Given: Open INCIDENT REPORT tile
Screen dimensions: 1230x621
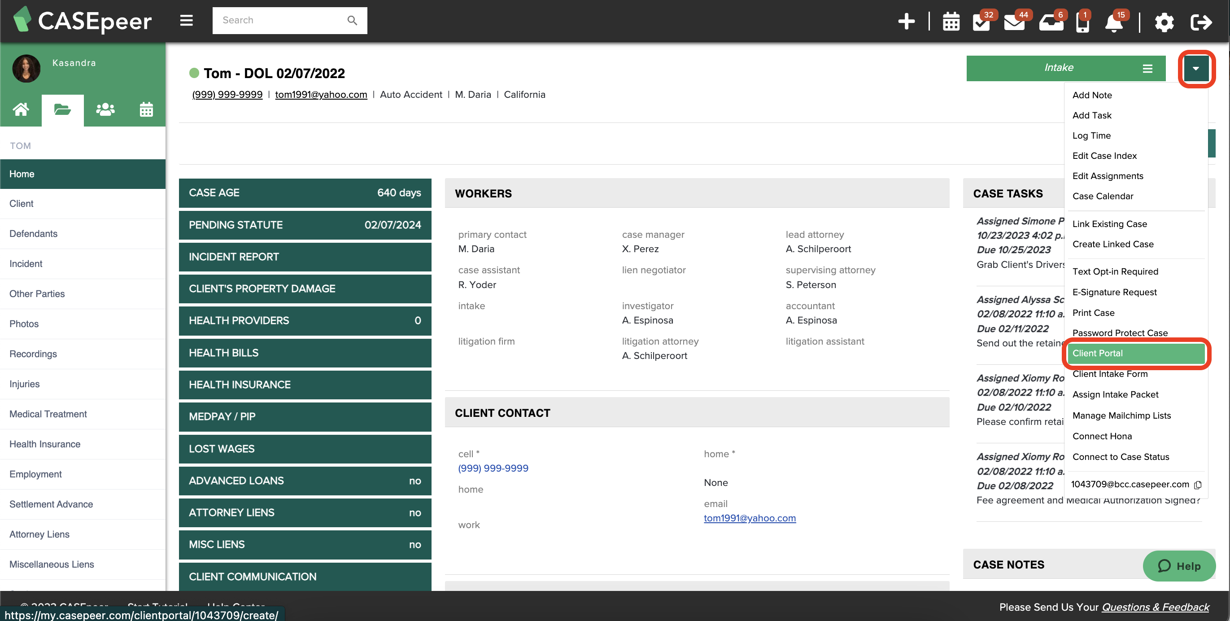Looking at the screenshot, I should click(x=305, y=257).
